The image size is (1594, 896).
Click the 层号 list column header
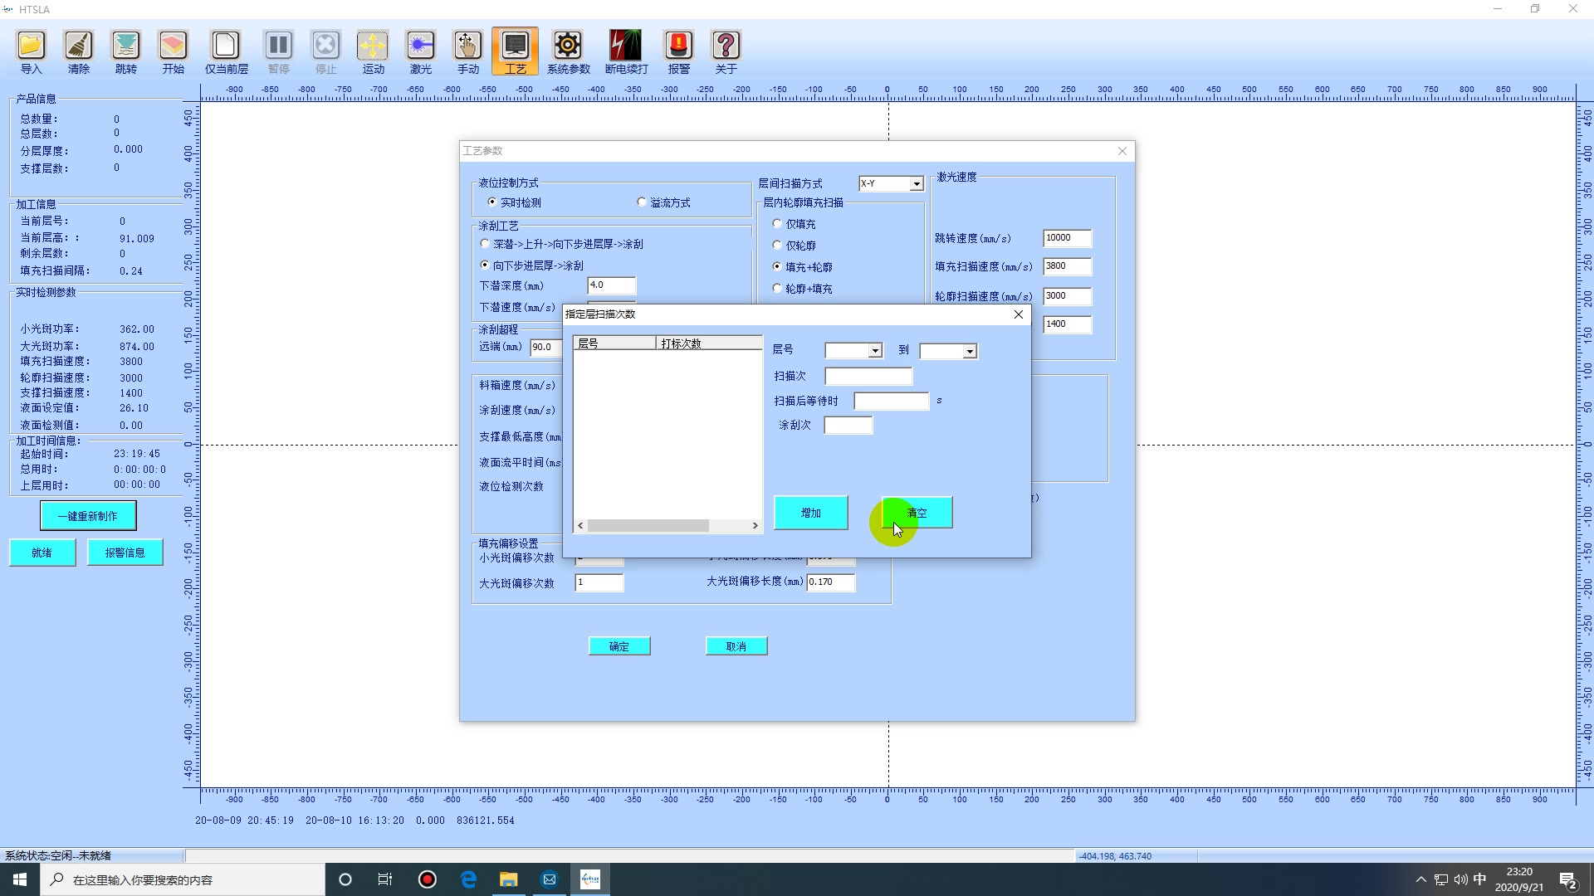coord(615,343)
